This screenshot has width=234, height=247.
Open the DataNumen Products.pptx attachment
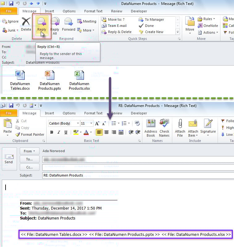point(49,80)
